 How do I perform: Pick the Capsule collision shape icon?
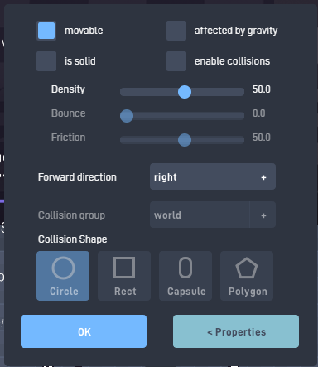[x=185, y=268]
